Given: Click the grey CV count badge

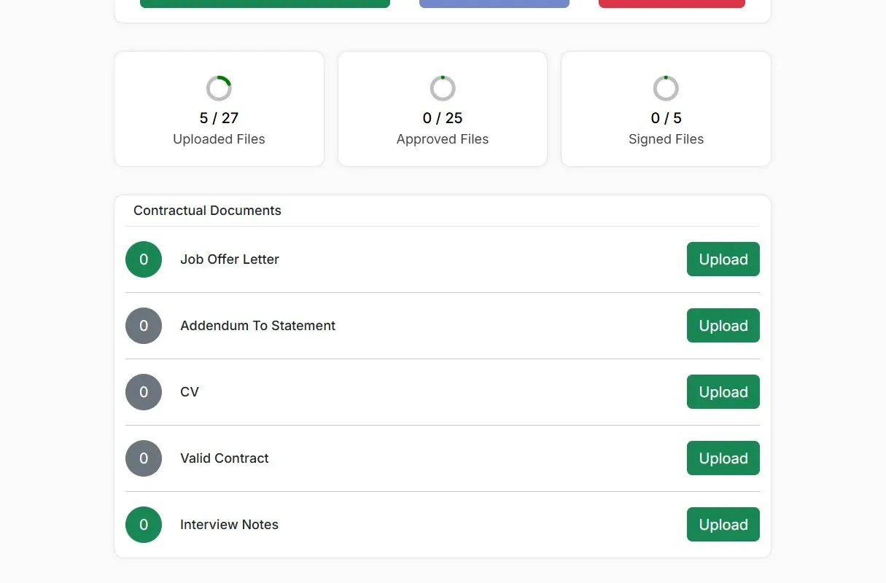Looking at the screenshot, I should tap(144, 392).
